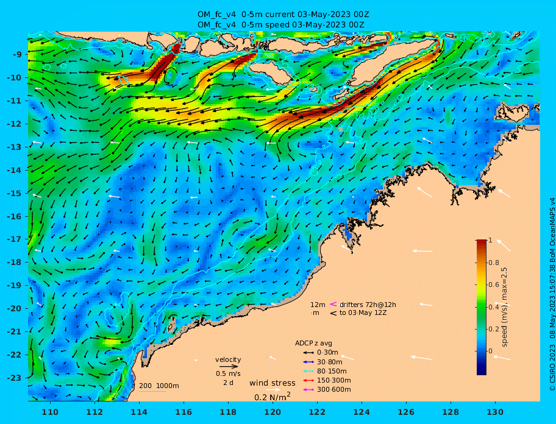Click longitude axis label '122'
This screenshot has height=424, width=556.
click(x=317, y=412)
